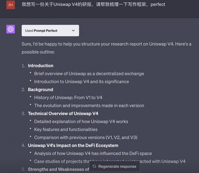
Task: Select the Background outline heading
Action: point(40,90)
